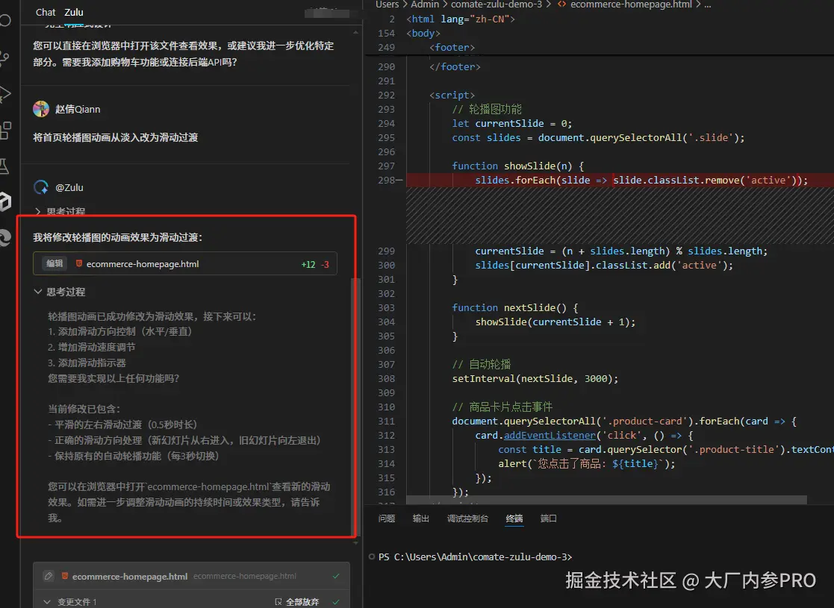This screenshot has width=834, height=608.
Task: Click the HTML file icon in the 编辑 card
Action: [x=78, y=263]
